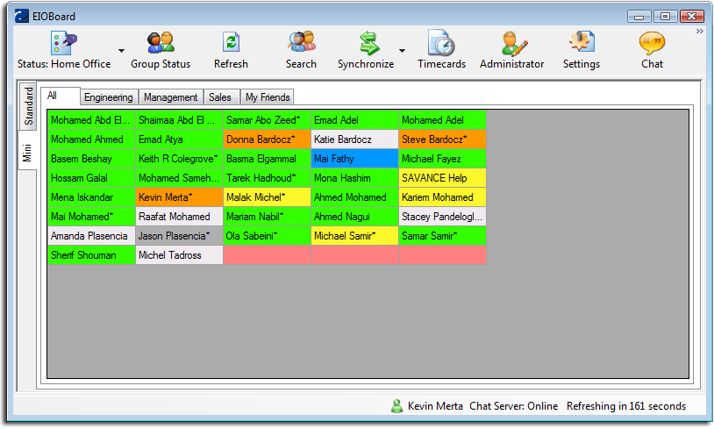Select the Emad Atya cell
Image resolution: width=714 pixels, height=429 pixels.
click(179, 139)
